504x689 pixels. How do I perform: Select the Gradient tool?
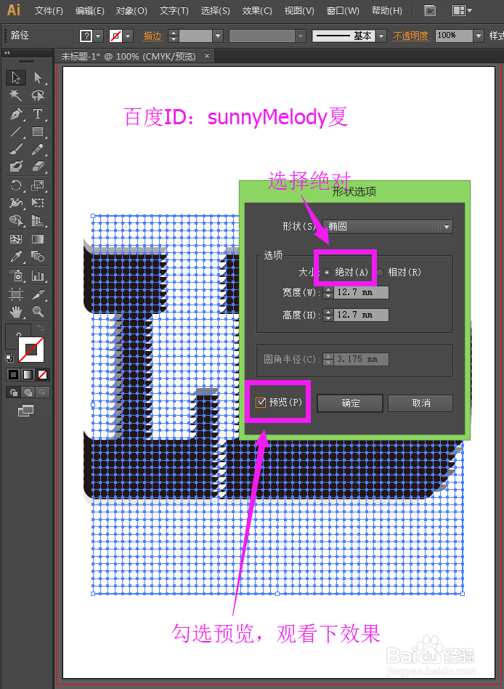(38, 239)
